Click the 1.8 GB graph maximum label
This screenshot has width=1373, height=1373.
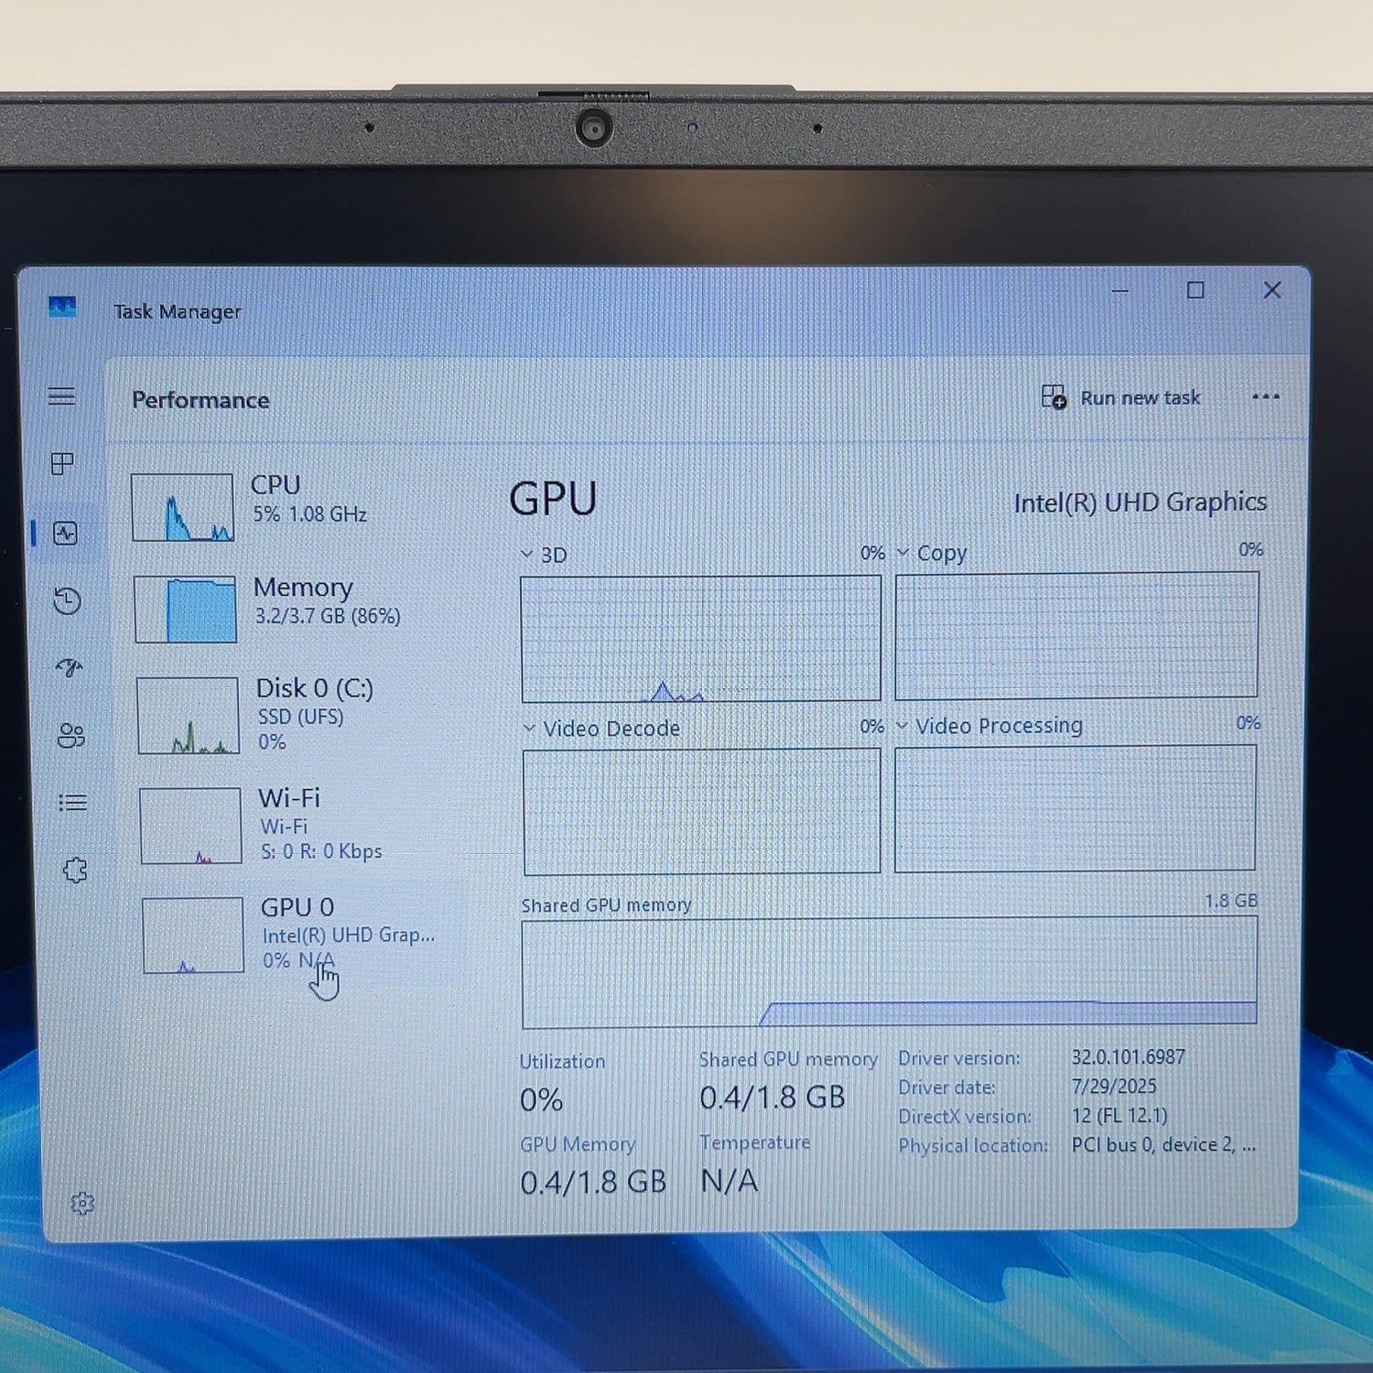coord(1231,901)
